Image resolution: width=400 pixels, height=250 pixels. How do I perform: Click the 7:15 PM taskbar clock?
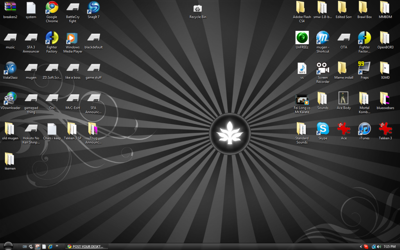[x=389, y=246]
